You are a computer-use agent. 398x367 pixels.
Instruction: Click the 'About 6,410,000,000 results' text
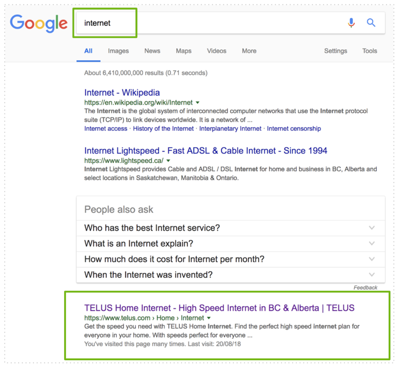(146, 73)
